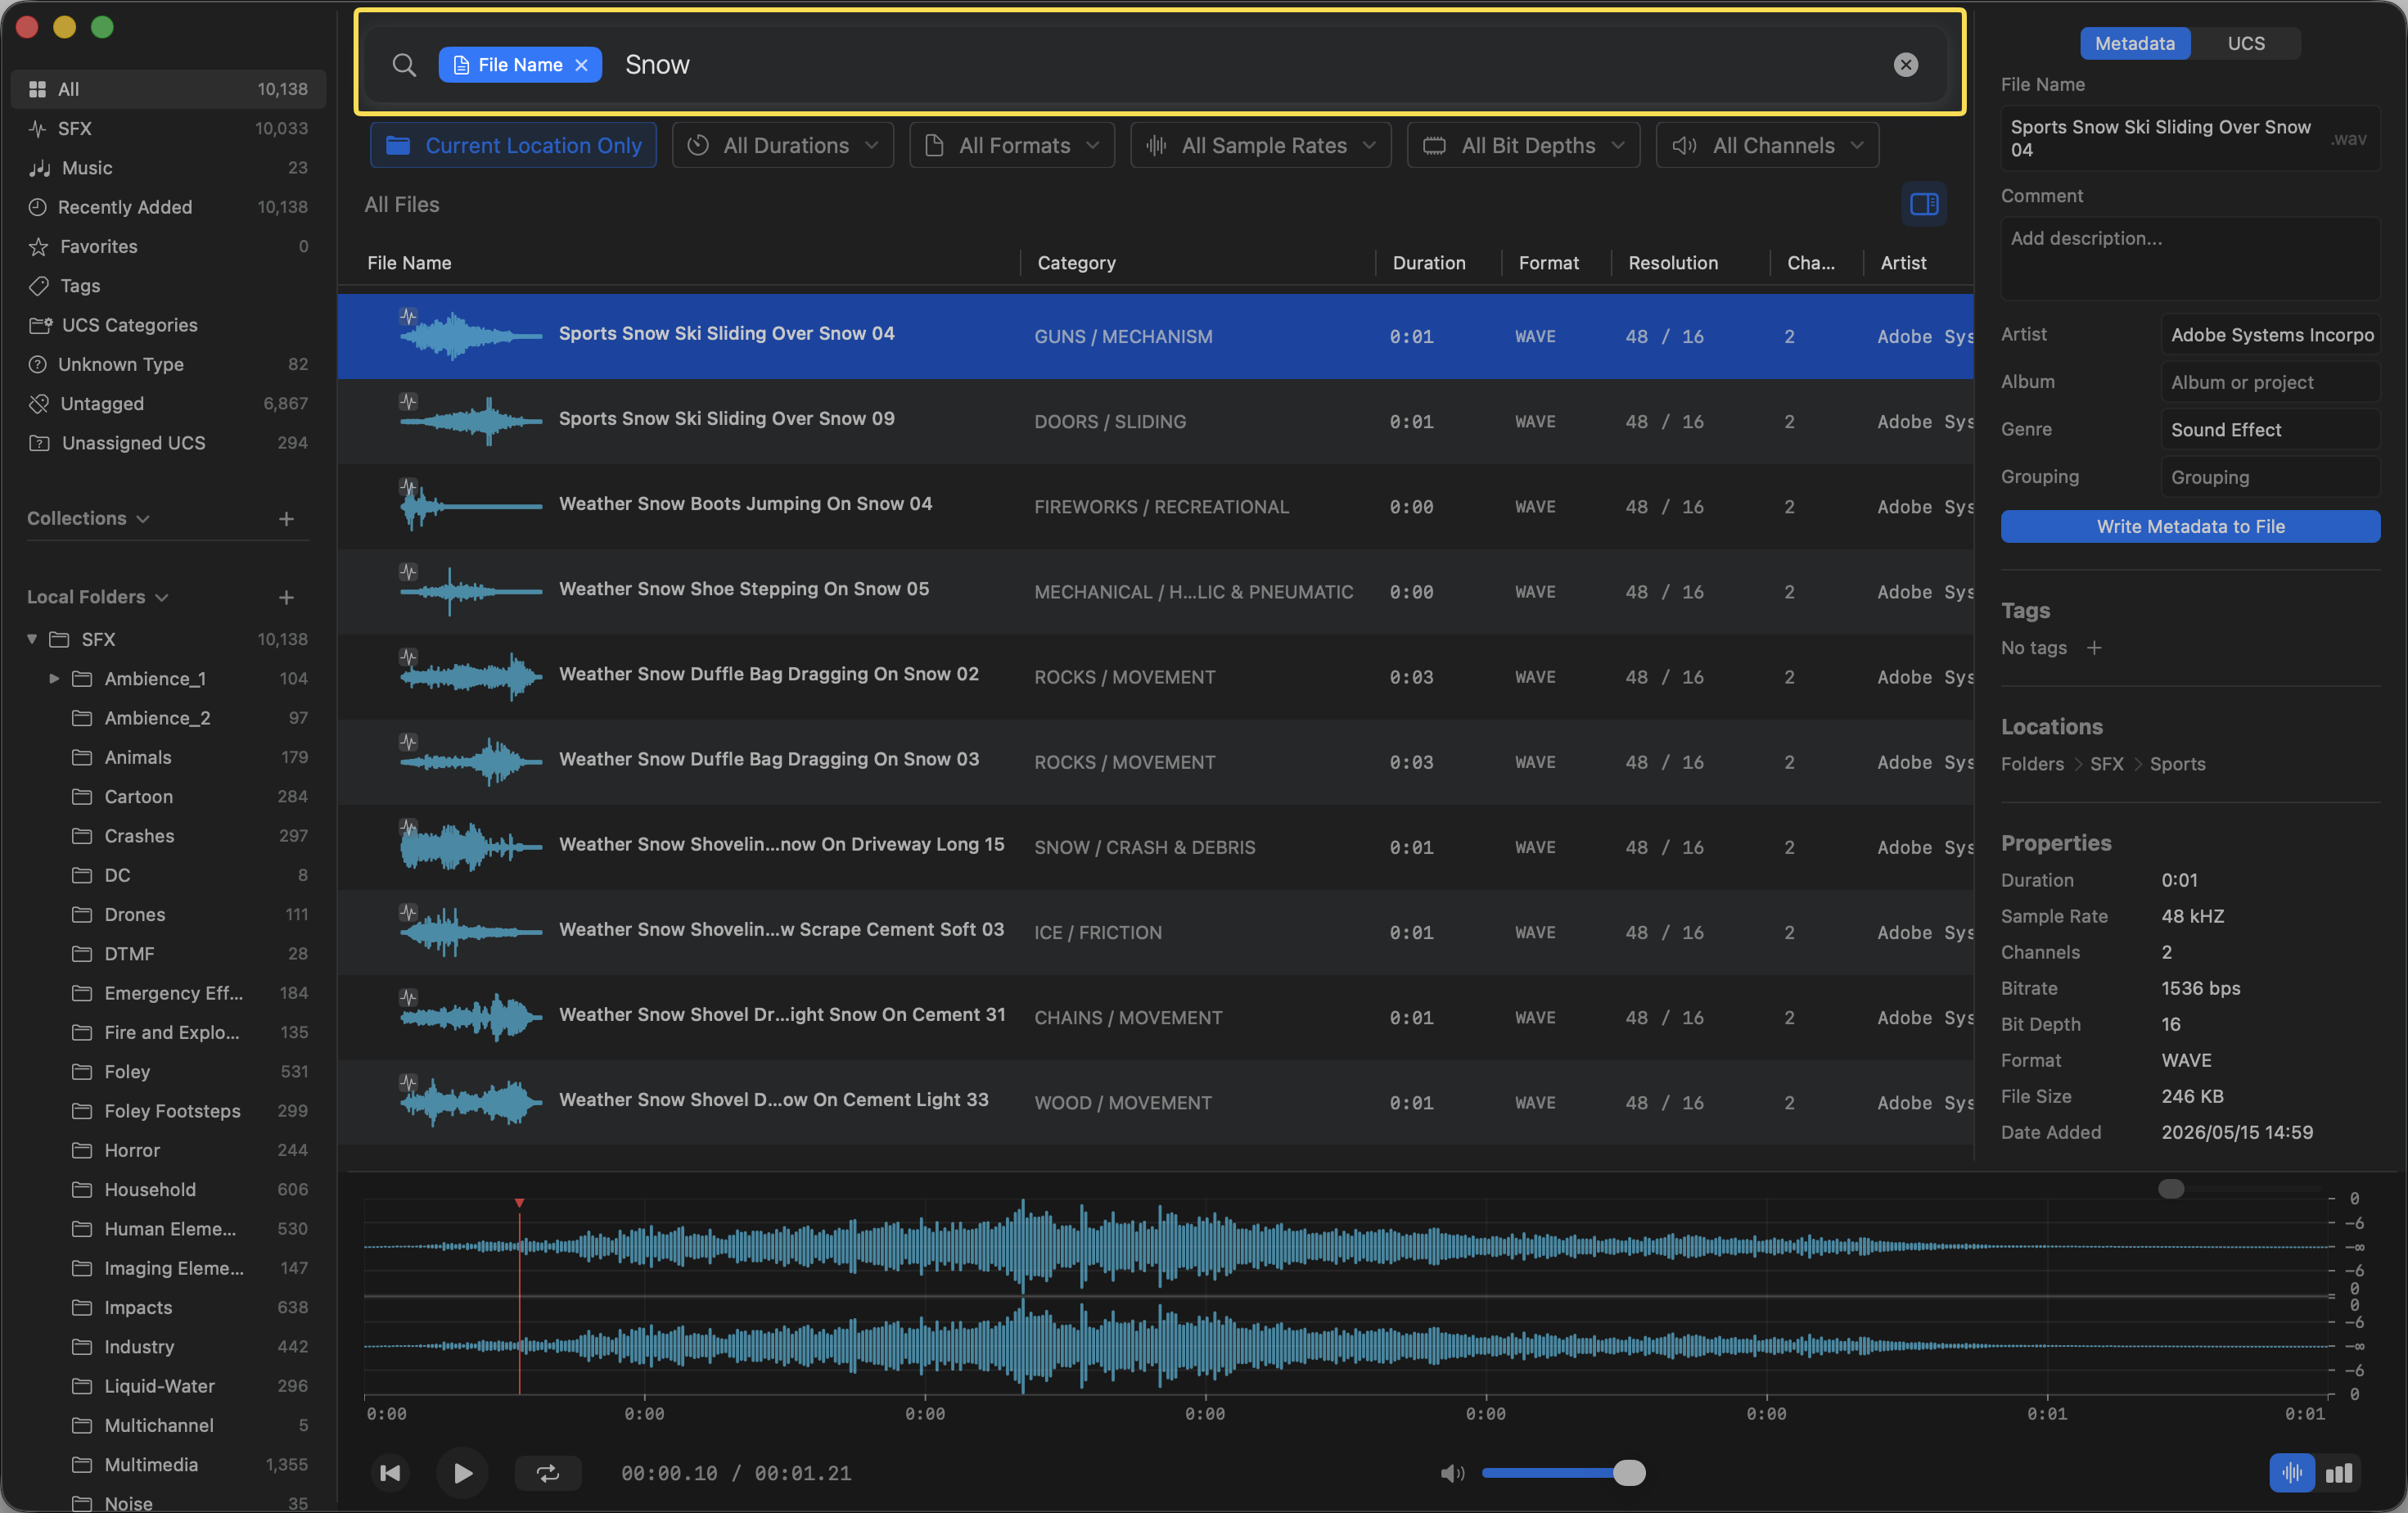Open the Music library item
The image size is (2408, 1513).
(168, 168)
